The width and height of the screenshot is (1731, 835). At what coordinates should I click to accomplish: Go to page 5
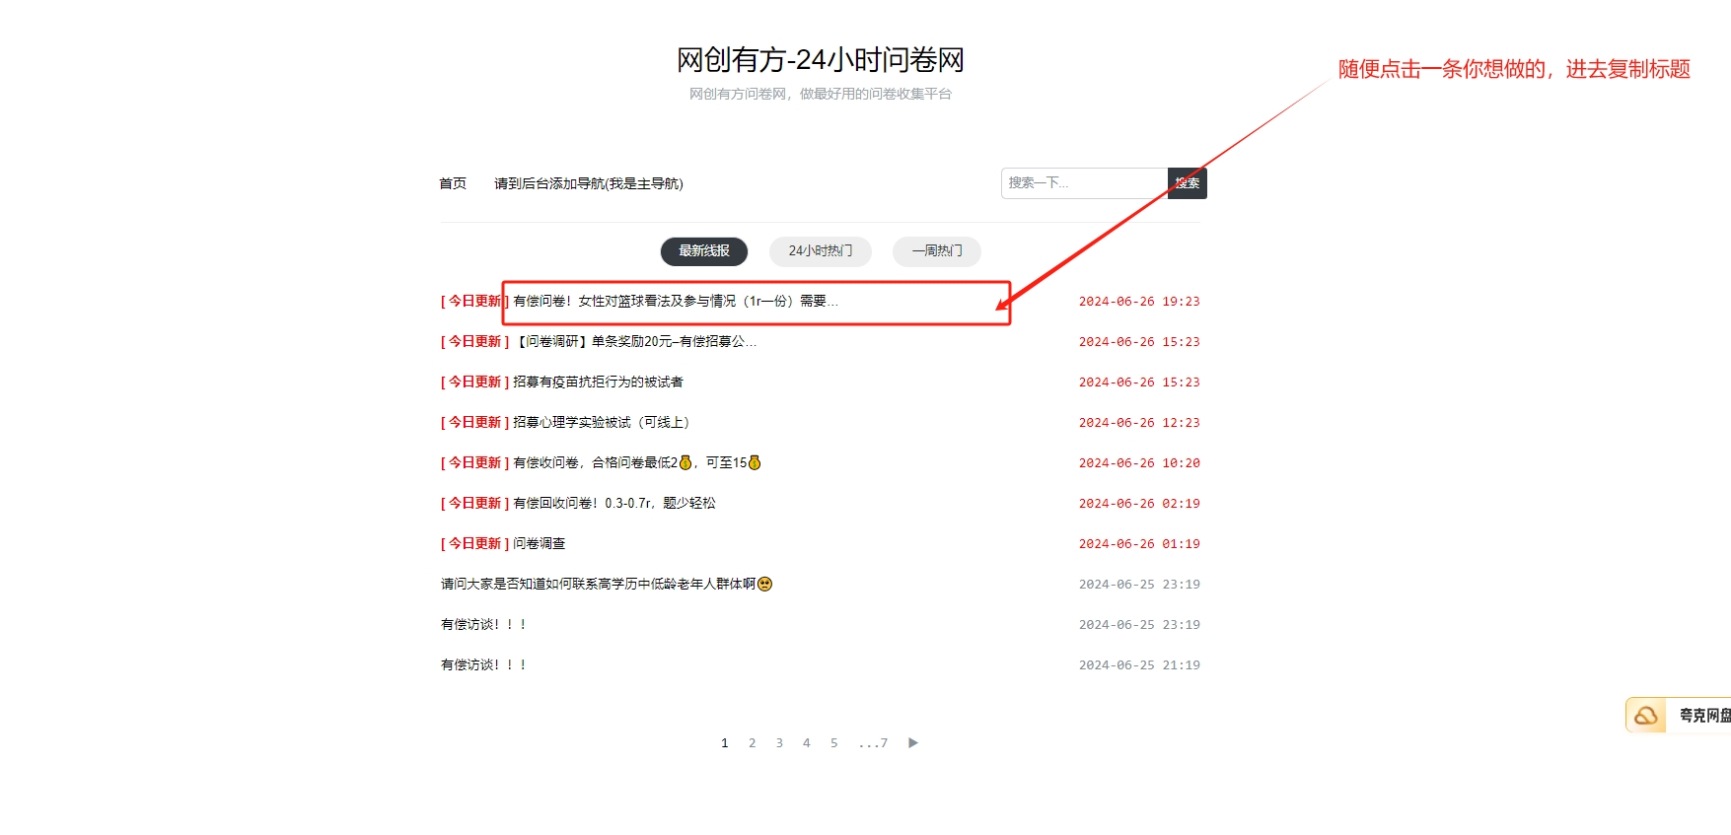(833, 743)
